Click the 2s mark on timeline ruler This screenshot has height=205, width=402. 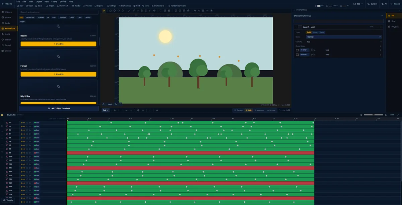pyautogui.click(x=150, y=119)
